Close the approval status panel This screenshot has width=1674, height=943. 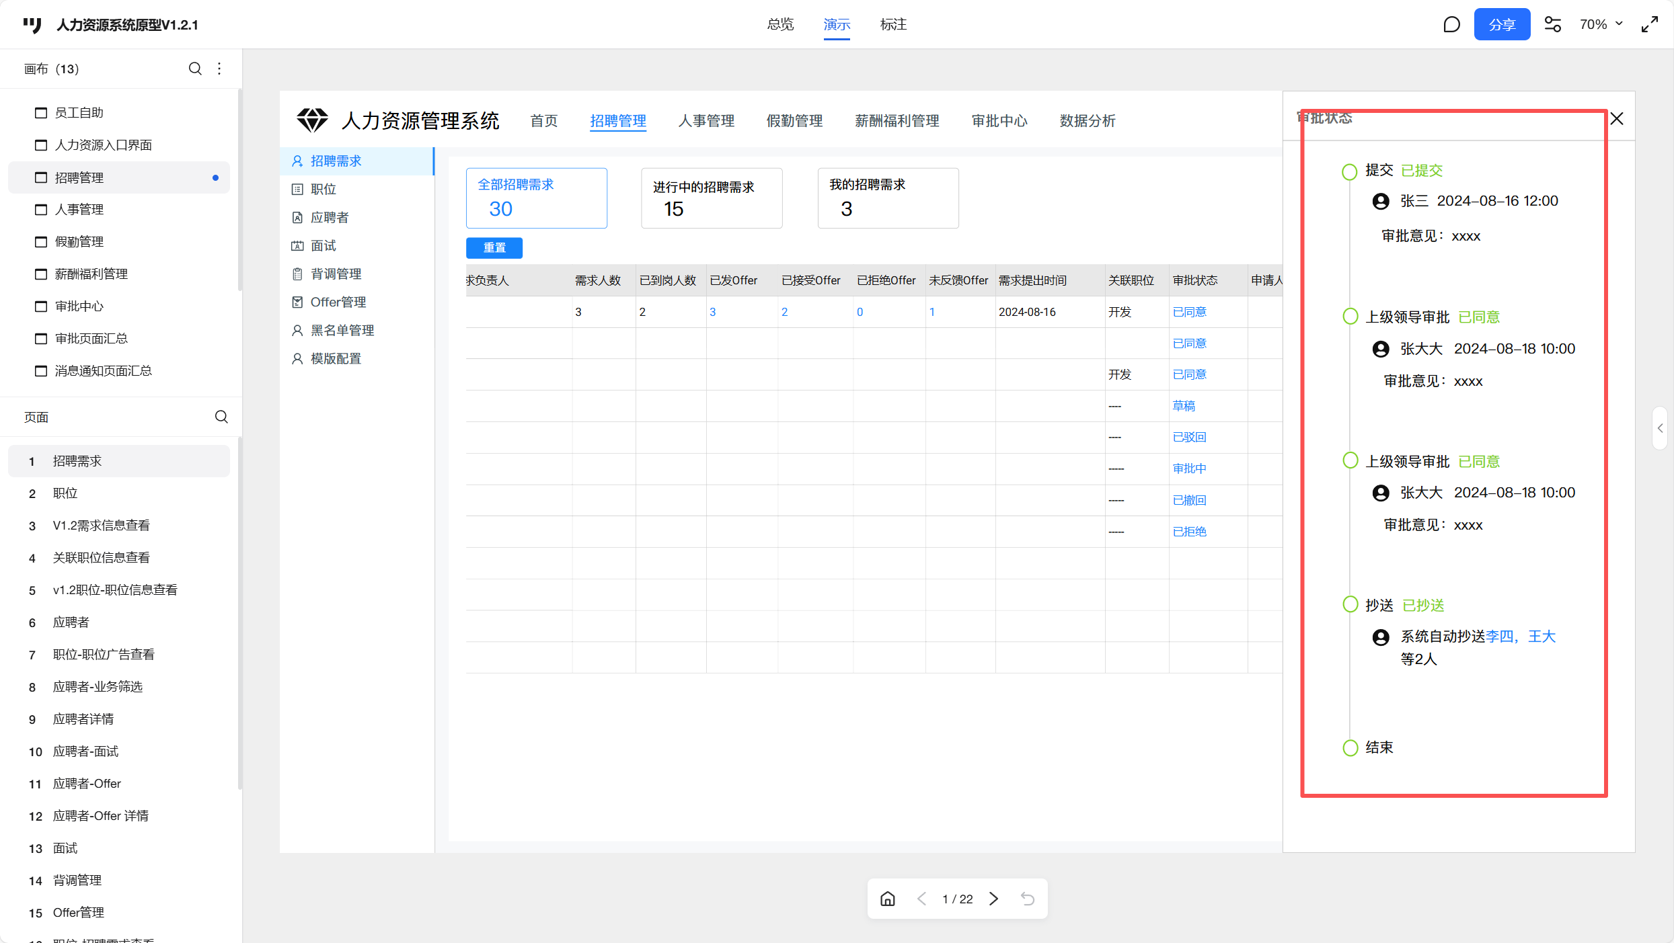click(1617, 119)
